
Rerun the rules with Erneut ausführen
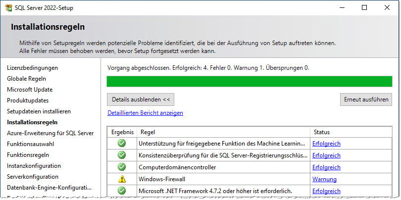[366, 100]
